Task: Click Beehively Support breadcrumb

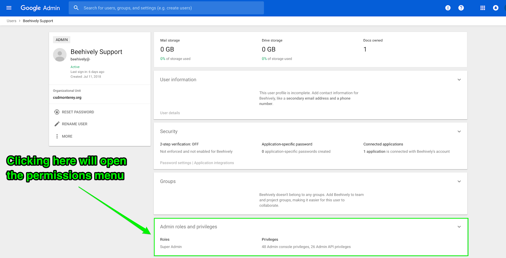Action: 38,21
